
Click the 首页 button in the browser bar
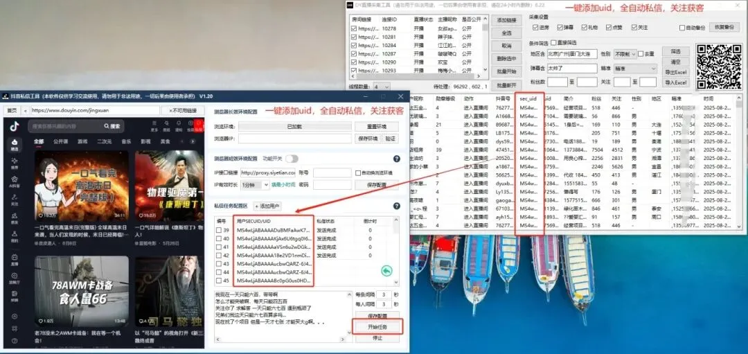pos(12,110)
